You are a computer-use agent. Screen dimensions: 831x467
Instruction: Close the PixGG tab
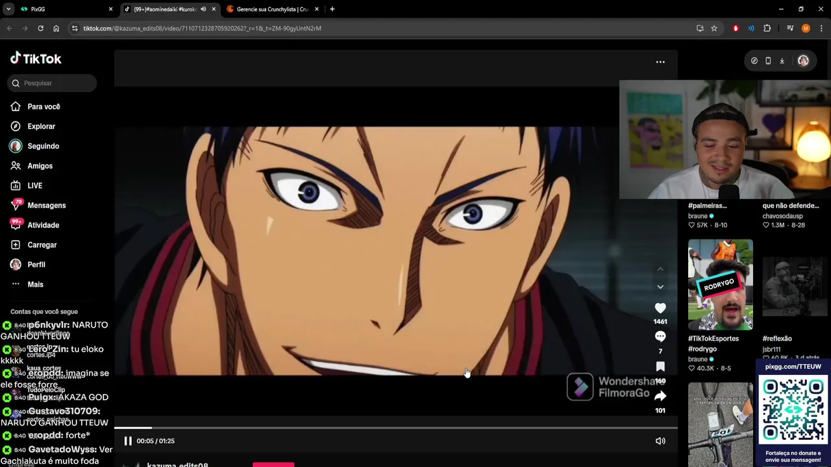[110, 9]
